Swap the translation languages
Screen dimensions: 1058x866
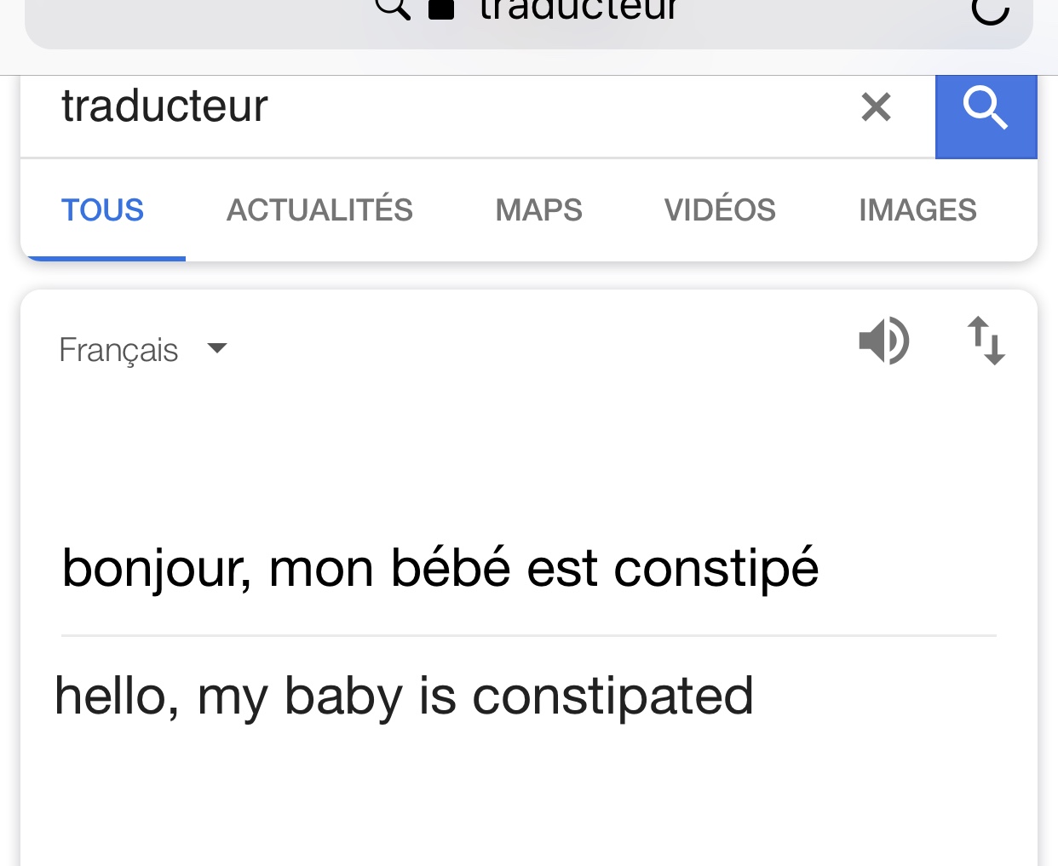[986, 341]
